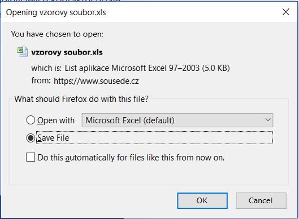Image resolution: width=299 pixels, height=219 pixels.
Task: Click the 'Do this automatically for files' label
Action: (131, 158)
